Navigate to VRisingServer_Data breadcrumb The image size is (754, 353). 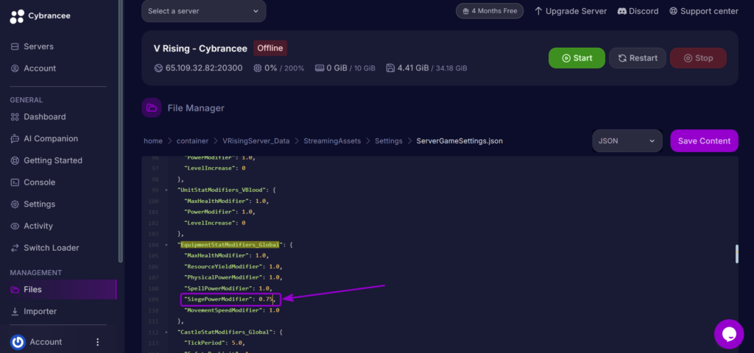(256, 141)
